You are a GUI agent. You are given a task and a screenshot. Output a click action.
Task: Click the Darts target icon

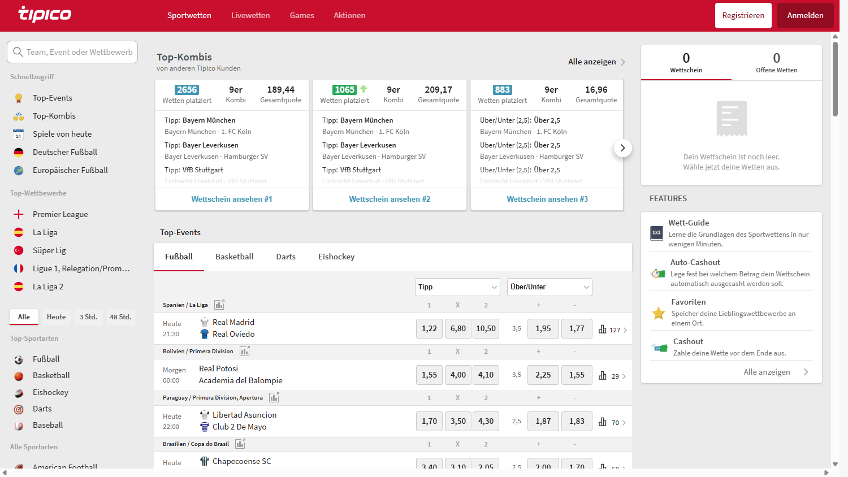point(19,409)
